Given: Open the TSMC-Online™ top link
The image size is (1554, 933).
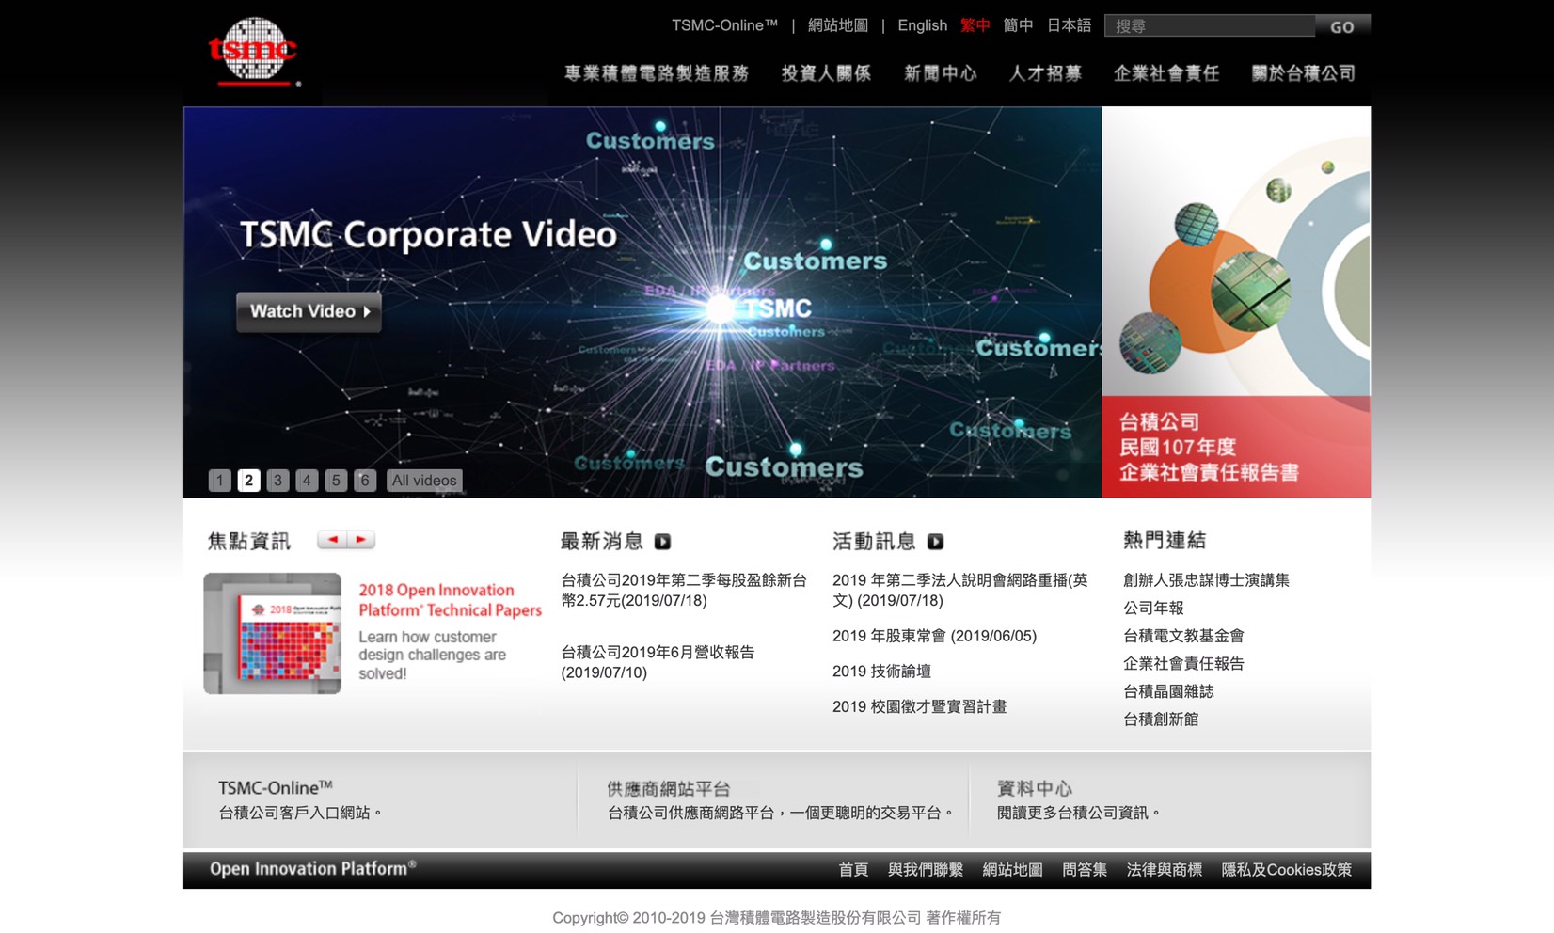Looking at the screenshot, I should [x=724, y=25].
